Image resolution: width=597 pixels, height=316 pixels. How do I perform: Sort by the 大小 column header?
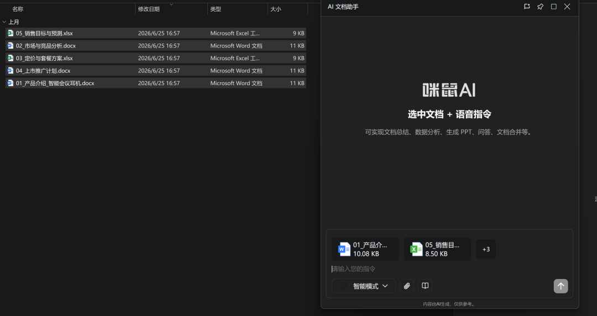coord(276,9)
